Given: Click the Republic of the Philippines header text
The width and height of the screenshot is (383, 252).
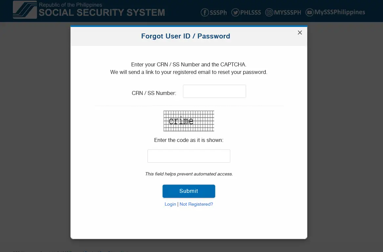Looking at the screenshot, I should pos(70,5).
